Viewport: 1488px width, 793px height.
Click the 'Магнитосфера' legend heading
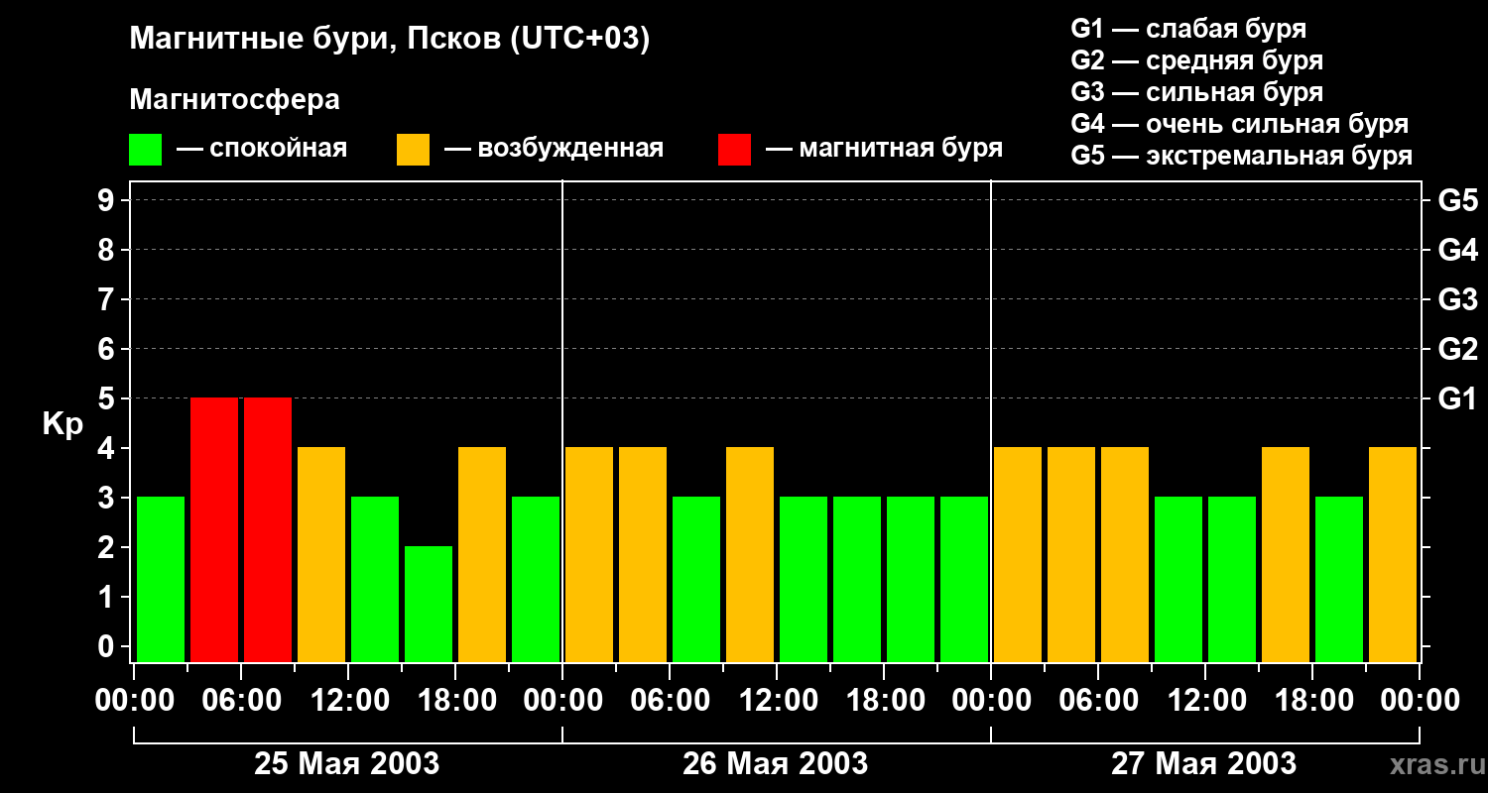click(x=234, y=100)
